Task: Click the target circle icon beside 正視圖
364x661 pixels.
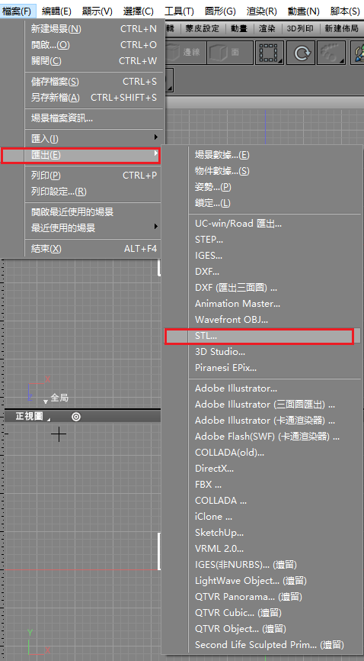Action: [x=76, y=417]
